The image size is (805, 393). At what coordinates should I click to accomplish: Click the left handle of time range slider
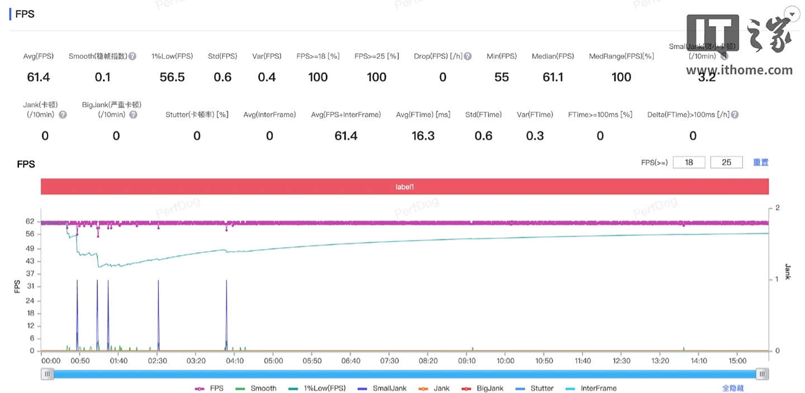(x=48, y=374)
